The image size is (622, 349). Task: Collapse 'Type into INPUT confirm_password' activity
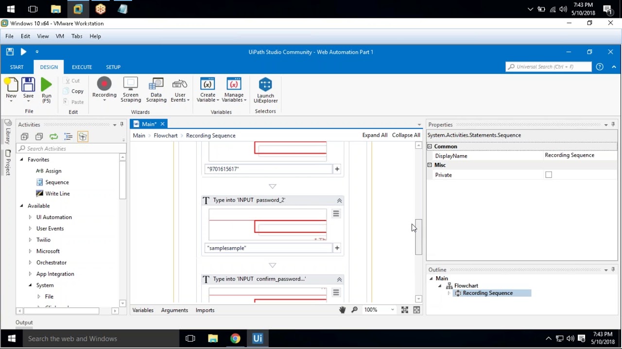coord(340,279)
